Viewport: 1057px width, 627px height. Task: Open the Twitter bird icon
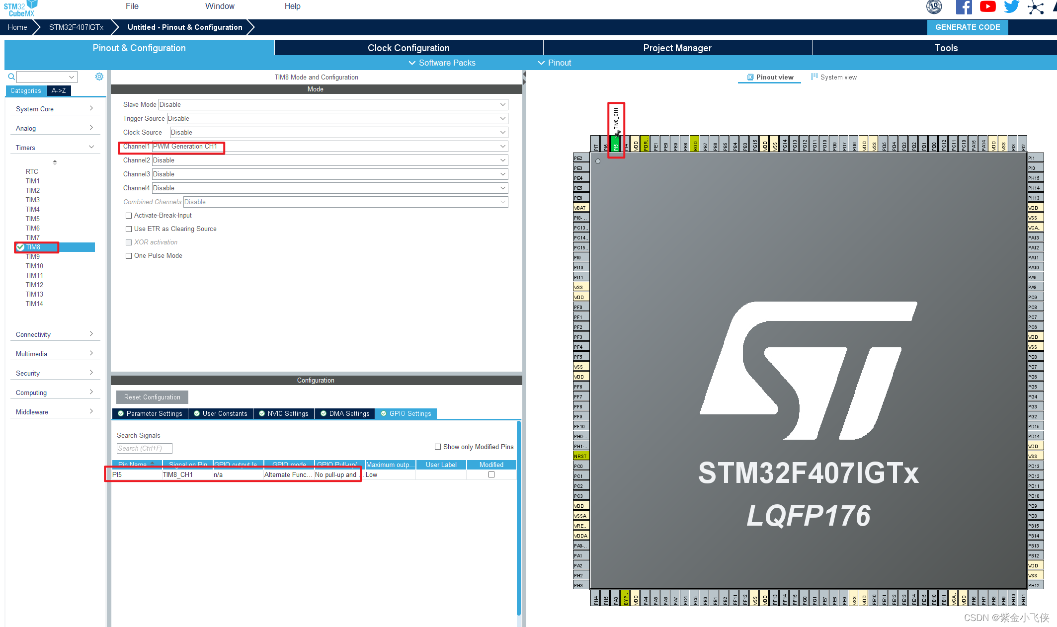click(x=1011, y=6)
